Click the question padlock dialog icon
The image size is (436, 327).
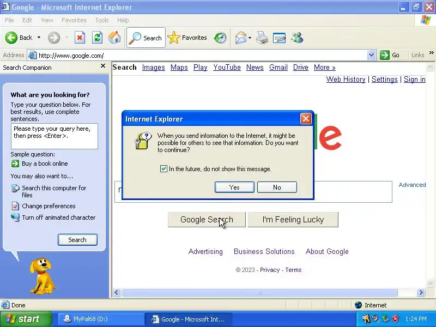coord(143,141)
